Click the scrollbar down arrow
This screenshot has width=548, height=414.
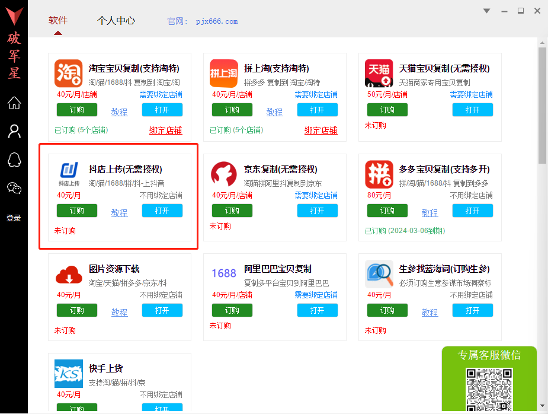pyautogui.click(x=543, y=406)
